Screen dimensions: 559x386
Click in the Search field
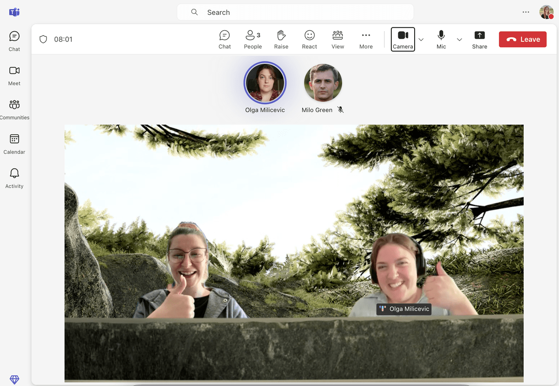pos(295,13)
